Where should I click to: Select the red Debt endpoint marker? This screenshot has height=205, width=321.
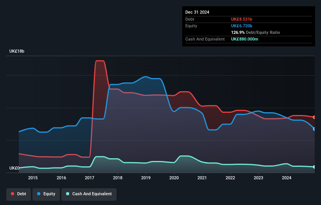click(x=314, y=117)
